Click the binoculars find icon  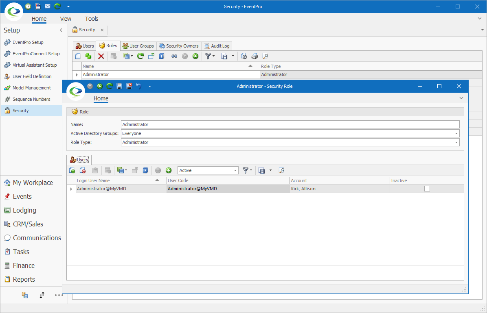(174, 56)
